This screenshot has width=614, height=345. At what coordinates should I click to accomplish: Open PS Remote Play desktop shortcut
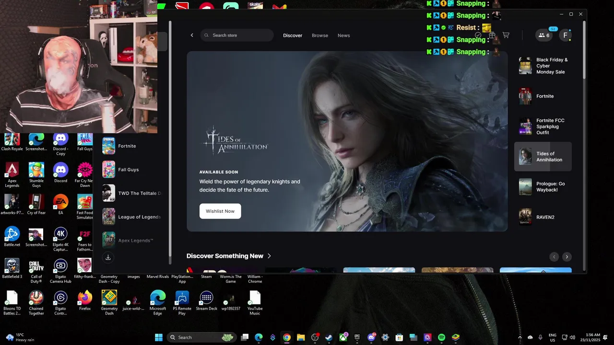click(182, 303)
